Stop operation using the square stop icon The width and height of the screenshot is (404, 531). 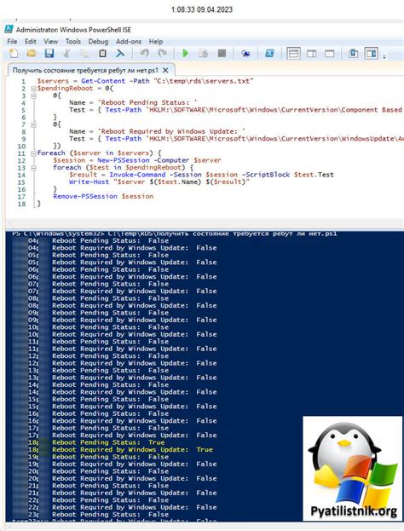pos(222,54)
